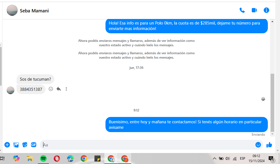
Task: Open more actions plus icon in composer
Action: point(7,145)
